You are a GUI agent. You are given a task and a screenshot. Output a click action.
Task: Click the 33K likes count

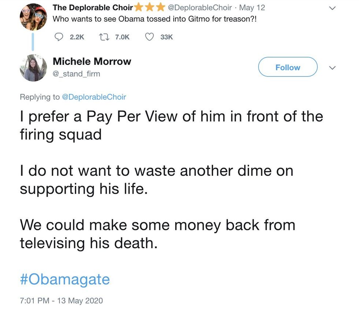click(x=167, y=37)
